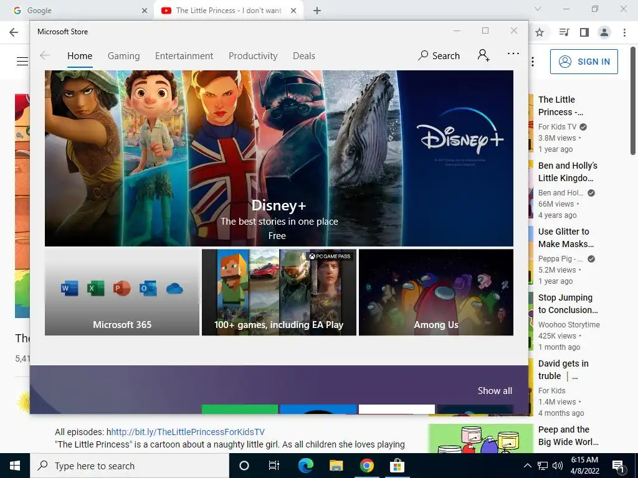
Task: Open the notification center icon
Action: (x=619, y=467)
